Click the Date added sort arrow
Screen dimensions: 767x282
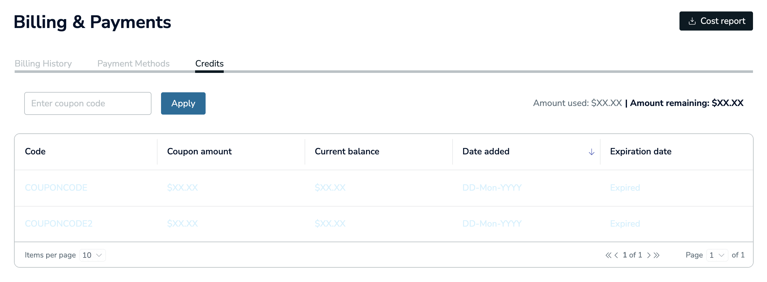[591, 152]
